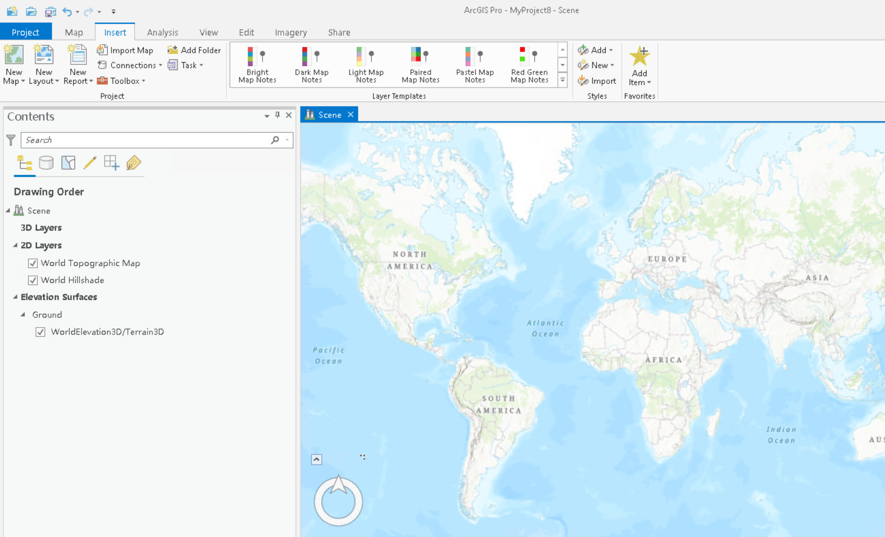Switch to the Edit ribbon tab
This screenshot has height=537, width=885.
[247, 32]
